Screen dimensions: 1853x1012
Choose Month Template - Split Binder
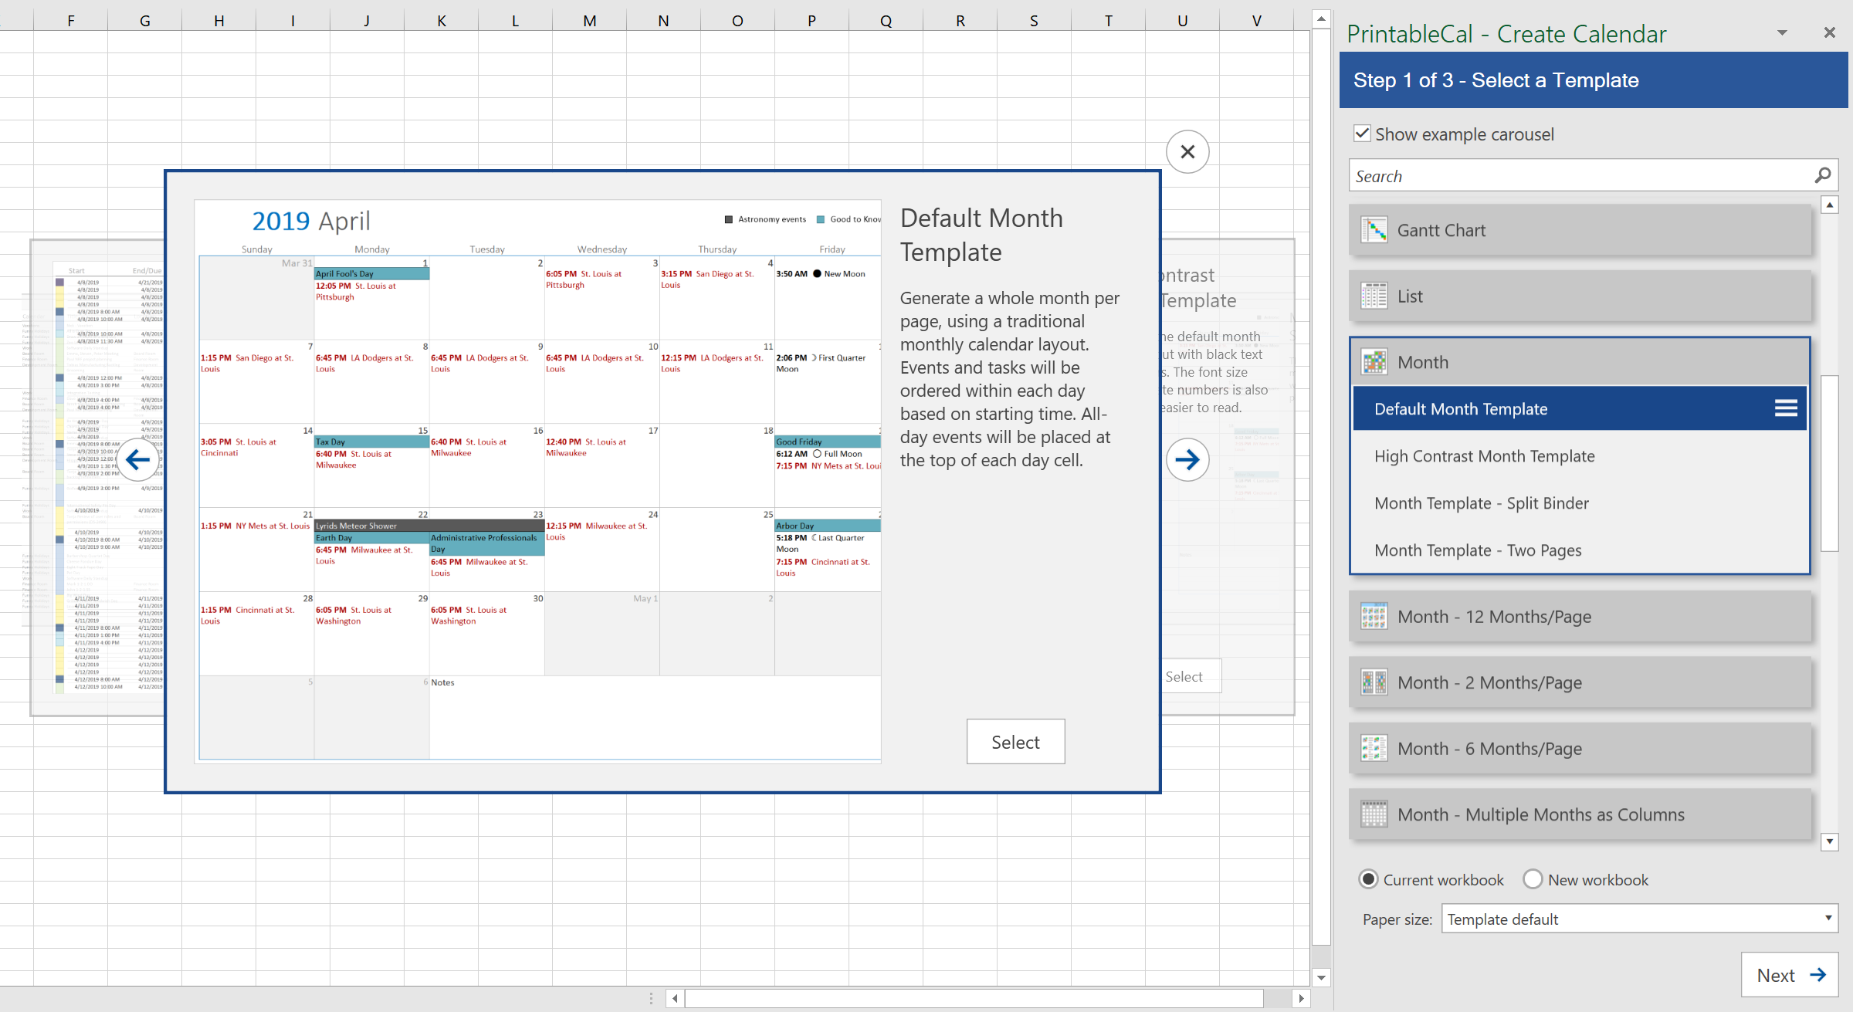(x=1481, y=503)
